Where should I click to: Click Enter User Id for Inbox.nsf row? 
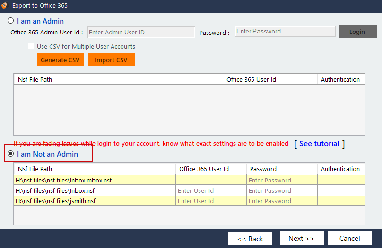[x=211, y=190]
